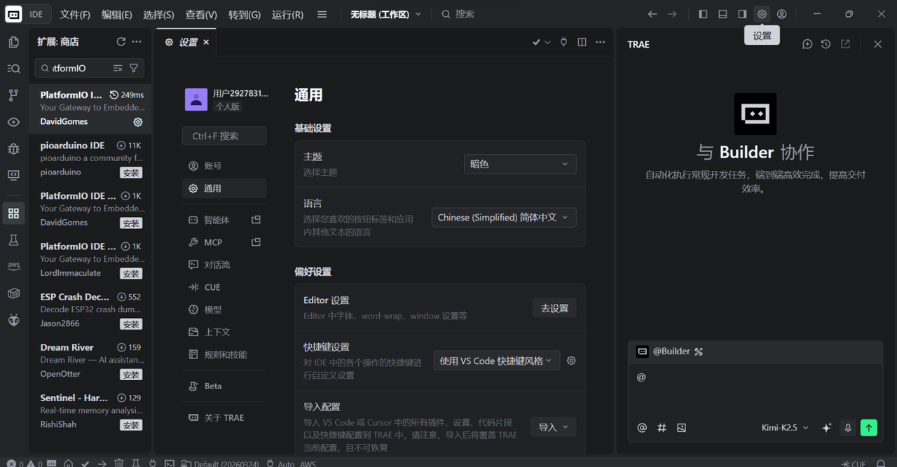Install the Dream River extension
The image size is (897, 467).
(x=131, y=375)
